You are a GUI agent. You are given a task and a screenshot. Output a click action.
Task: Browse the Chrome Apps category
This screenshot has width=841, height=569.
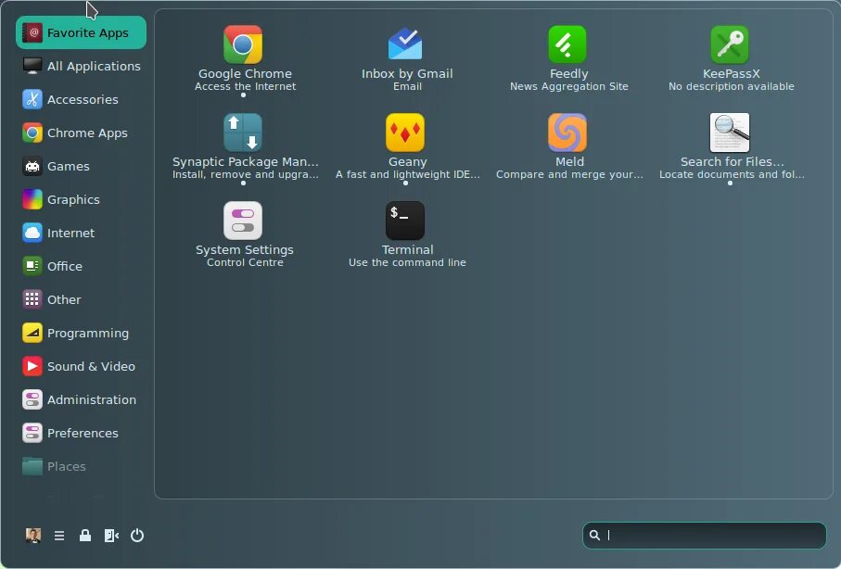[81, 133]
